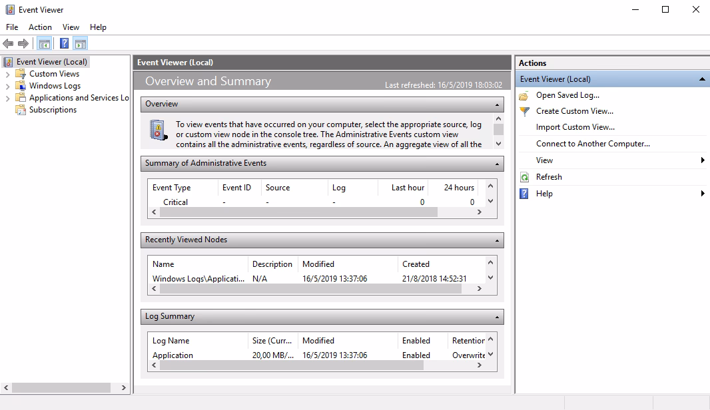The width and height of the screenshot is (710, 410).
Task: Toggle Show/Hide Console Tree toolbar icon
Action: [45, 43]
